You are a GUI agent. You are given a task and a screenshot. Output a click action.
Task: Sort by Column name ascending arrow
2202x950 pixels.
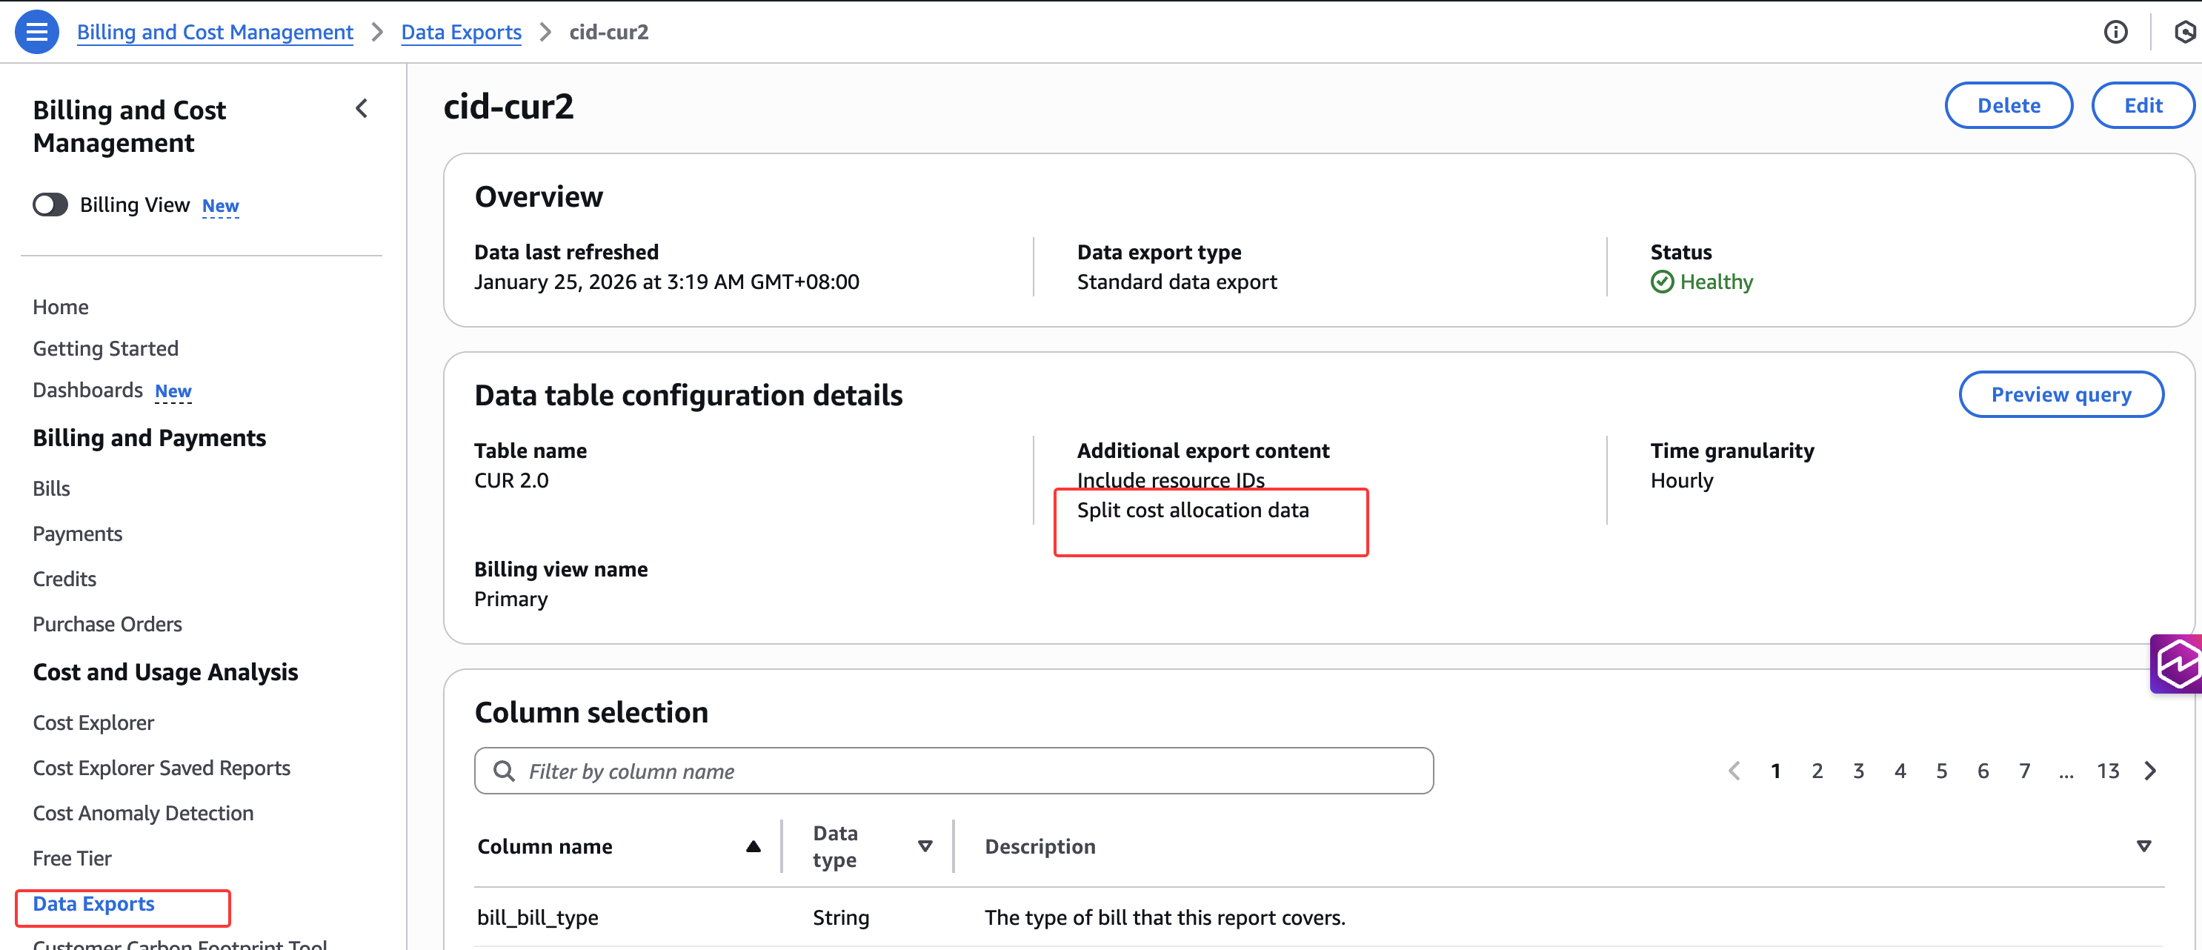[x=753, y=846]
